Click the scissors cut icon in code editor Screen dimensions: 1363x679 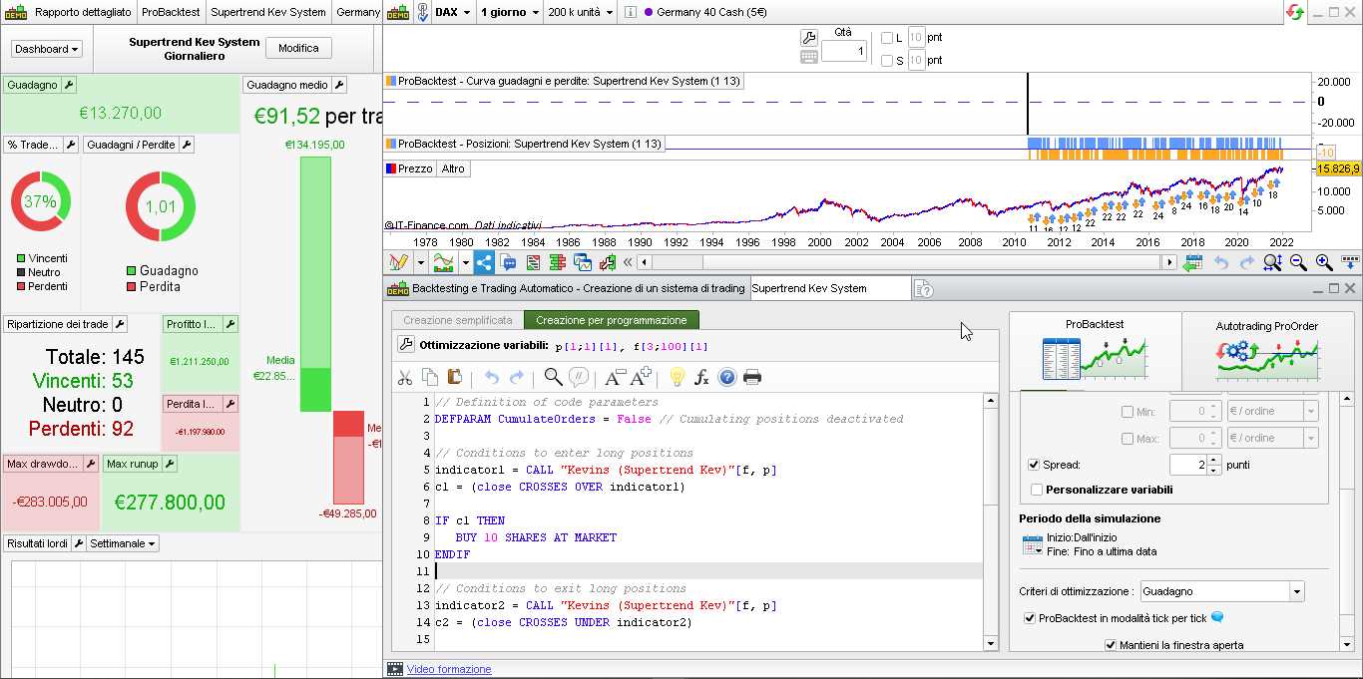click(x=405, y=377)
